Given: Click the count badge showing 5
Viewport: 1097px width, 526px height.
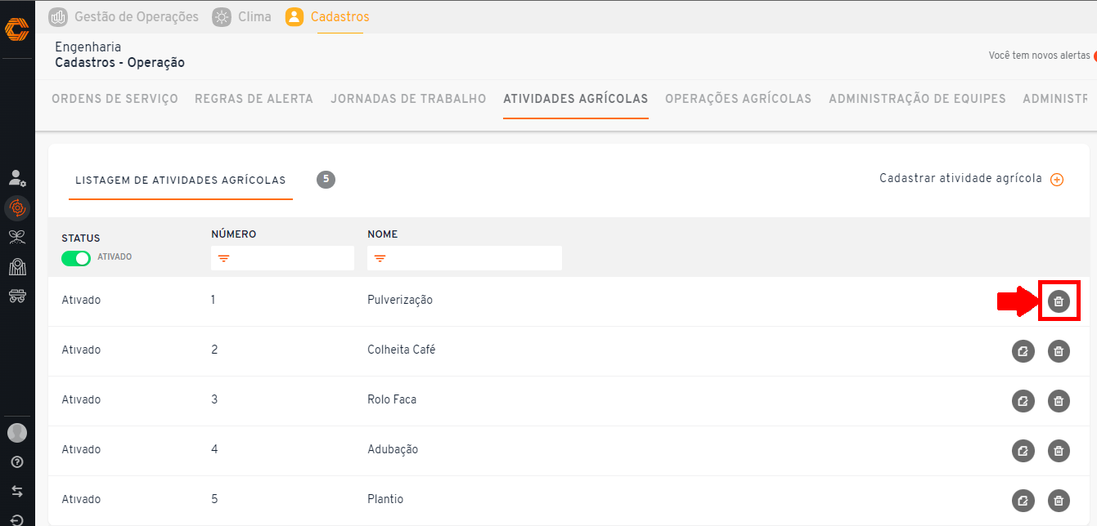Looking at the screenshot, I should (326, 180).
